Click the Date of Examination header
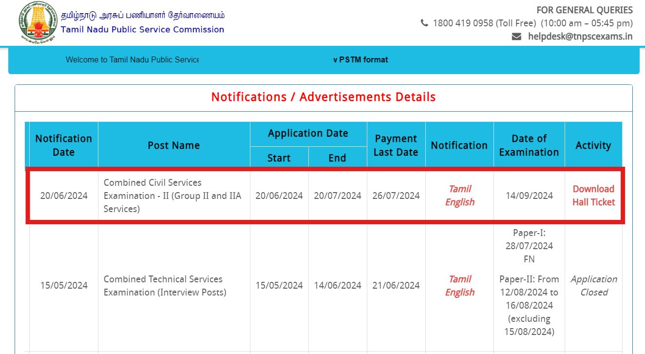 [x=529, y=145]
